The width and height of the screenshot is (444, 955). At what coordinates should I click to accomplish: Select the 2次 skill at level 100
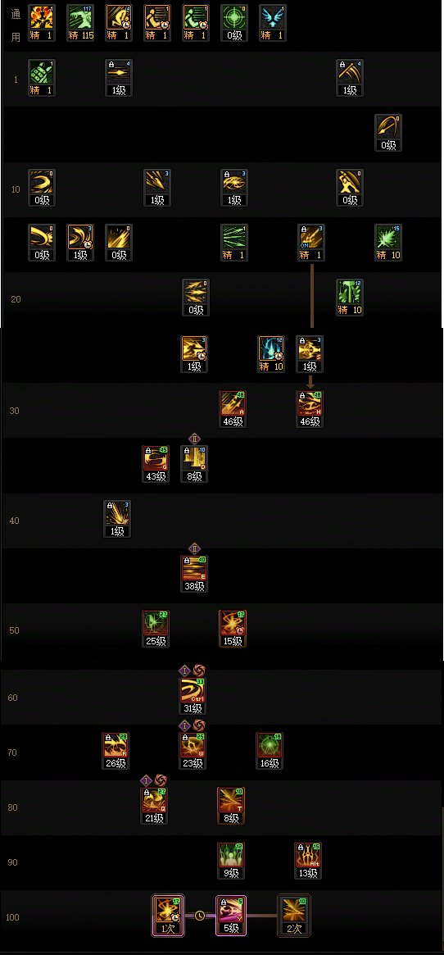pos(294,916)
